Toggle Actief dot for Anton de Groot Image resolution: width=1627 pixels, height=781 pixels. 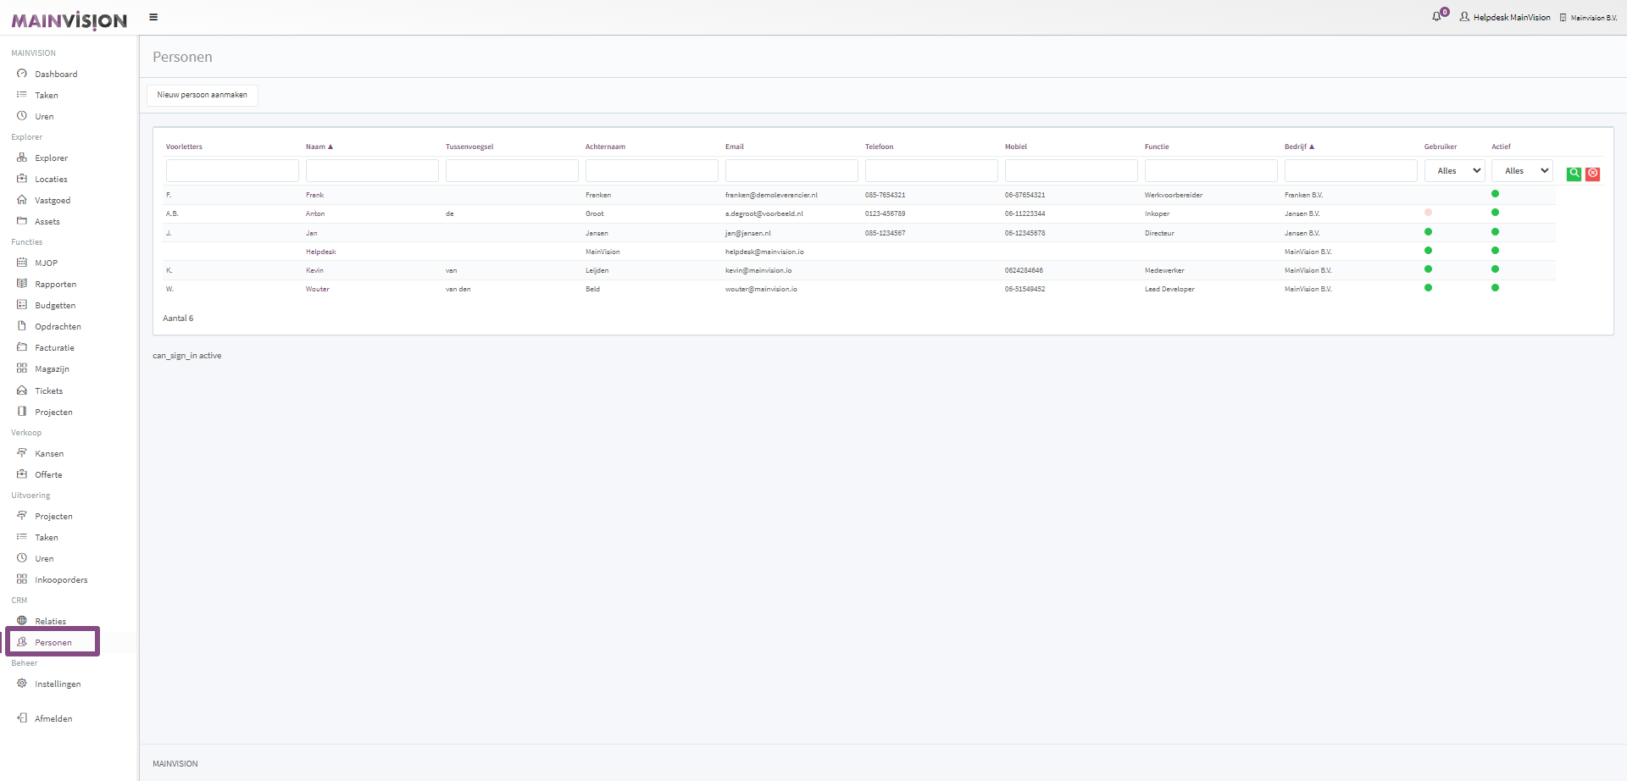[x=1496, y=213]
